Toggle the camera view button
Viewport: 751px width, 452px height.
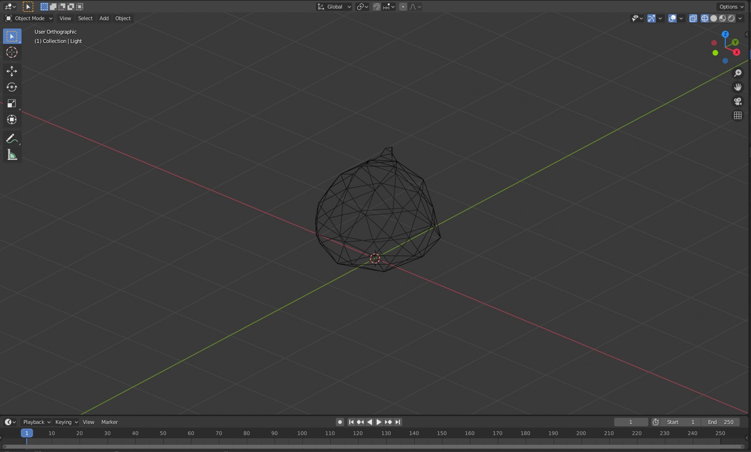pyautogui.click(x=738, y=101)
